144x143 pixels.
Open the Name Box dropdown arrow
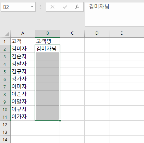pos(32,7)
